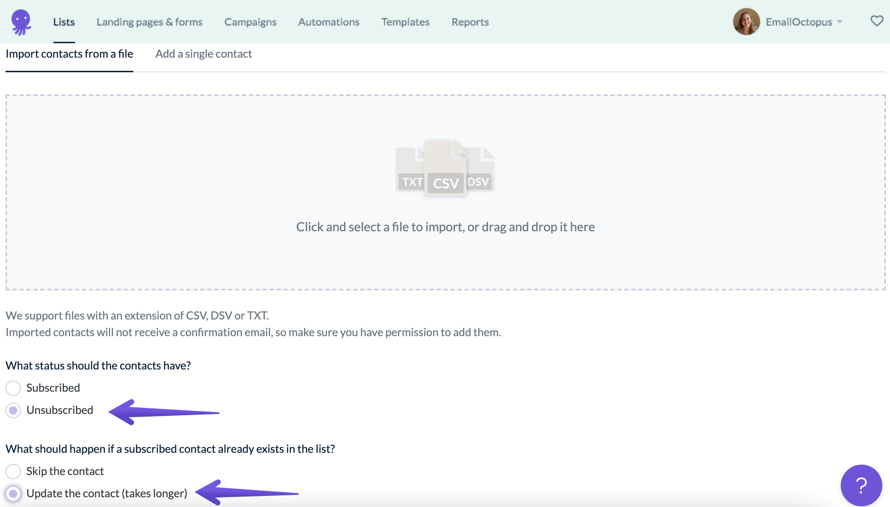
Task: Click the CSV file icon
Action: coord(446,168)
